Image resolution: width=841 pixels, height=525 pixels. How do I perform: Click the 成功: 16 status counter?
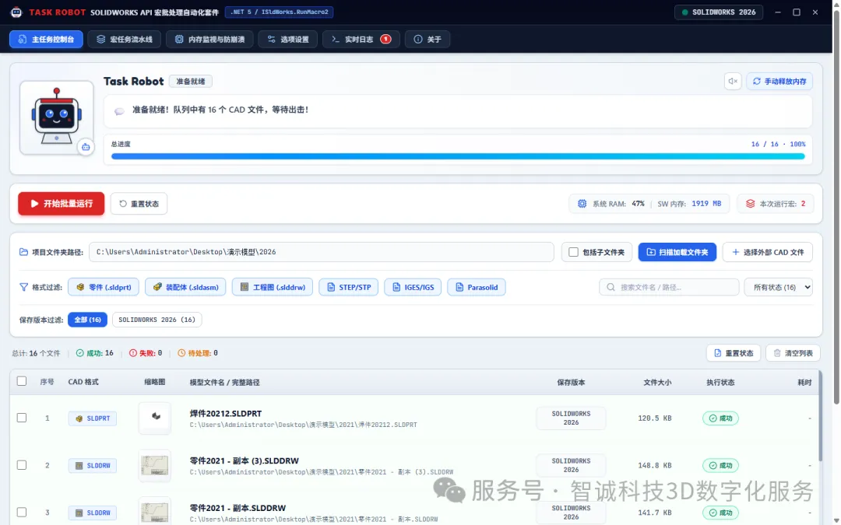click(94, 353)
